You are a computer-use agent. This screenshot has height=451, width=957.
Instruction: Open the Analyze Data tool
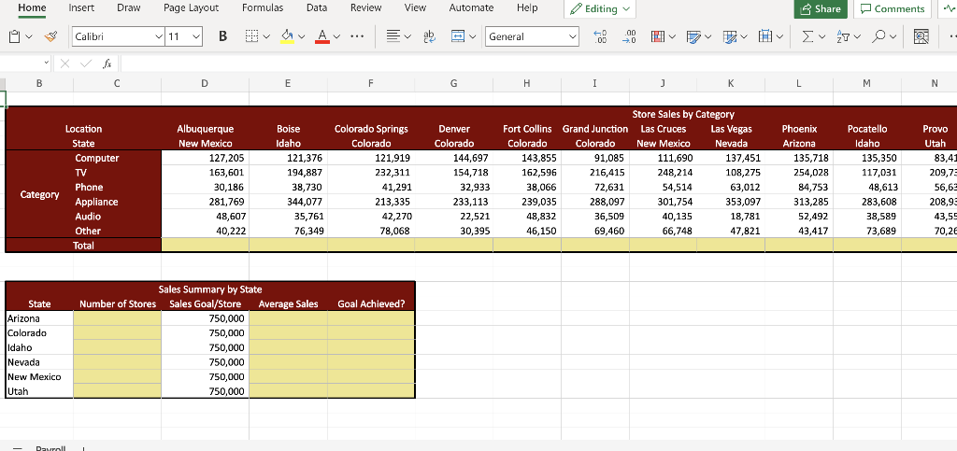921,36
